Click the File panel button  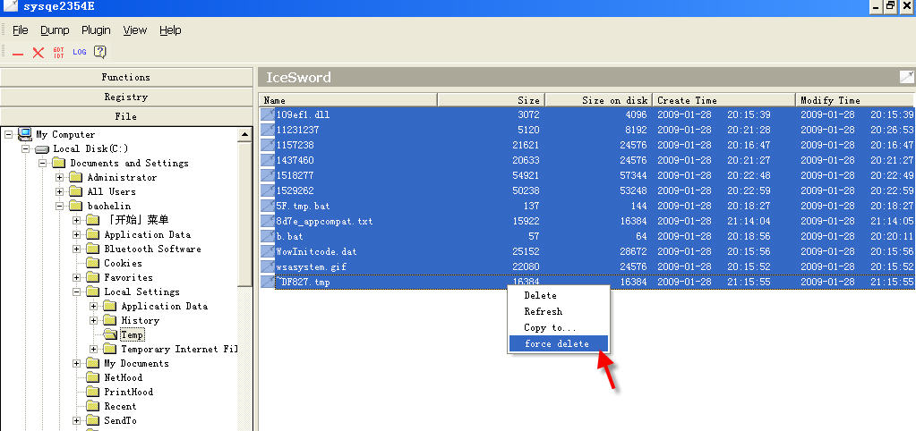point(126,116)
